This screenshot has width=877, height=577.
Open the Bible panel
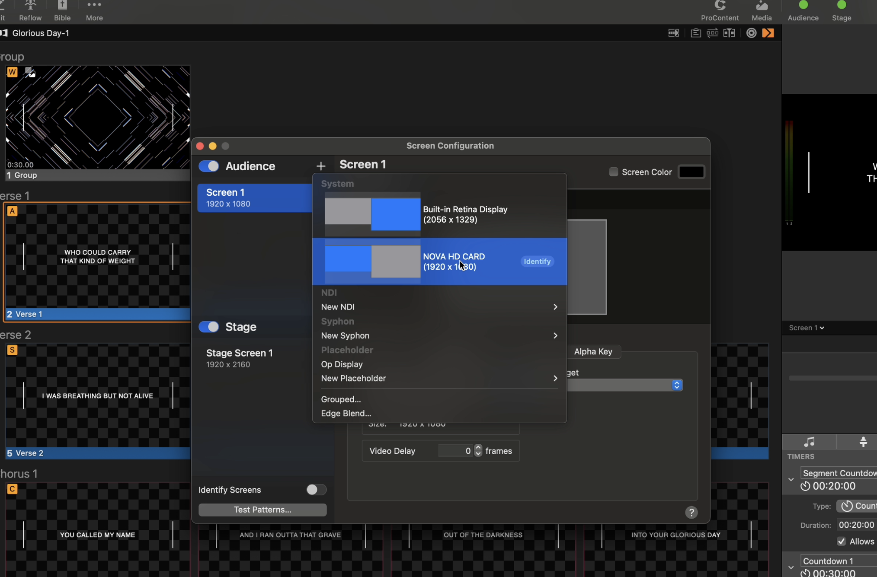click(62, 11)
